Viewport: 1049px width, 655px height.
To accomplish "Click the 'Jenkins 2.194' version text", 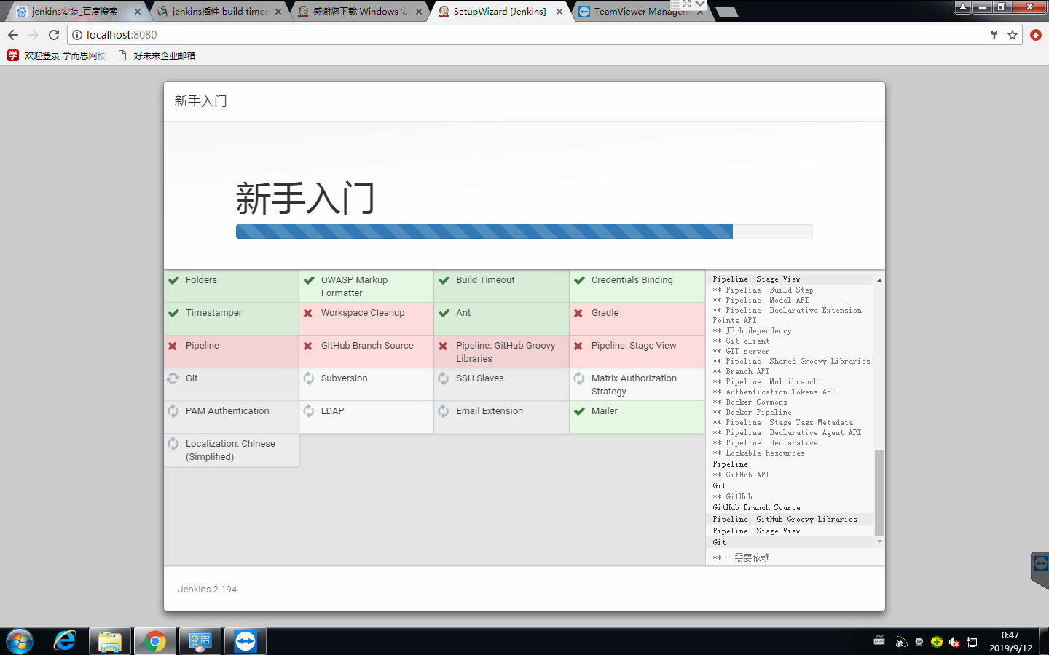I will click(208, 589).
